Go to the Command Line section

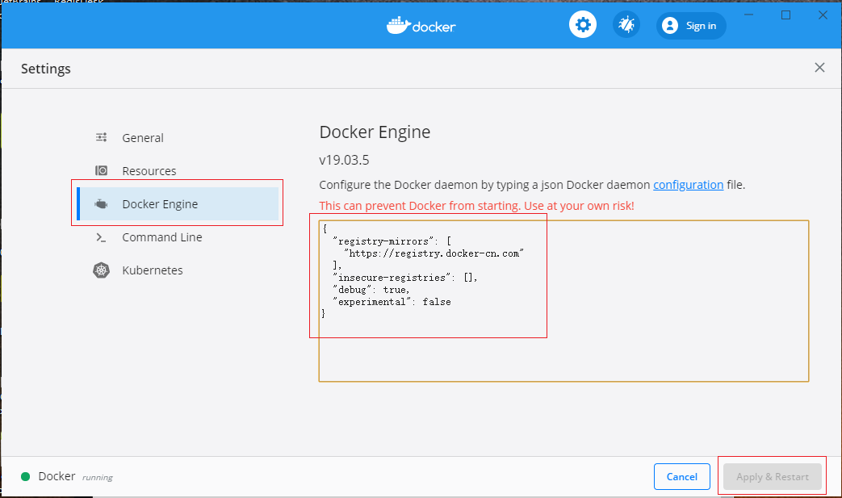click(x=162, y=237)
